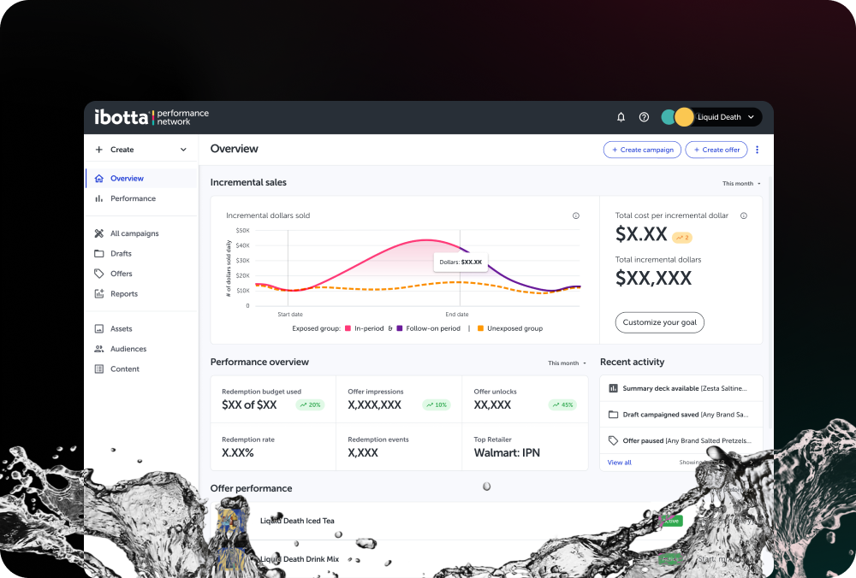Open the notifications bell icon
The height and width of the screenshot is (578, 856).
[621, 117]
